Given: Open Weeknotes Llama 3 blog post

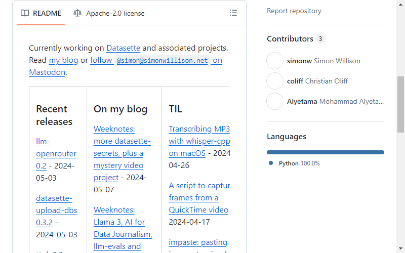Looking at the screenshot, I should tap(123, 228).
